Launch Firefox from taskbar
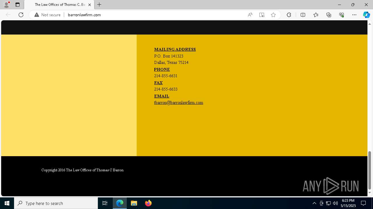The width and height of the screenshot is (373, 209). (x=148, y=203)
